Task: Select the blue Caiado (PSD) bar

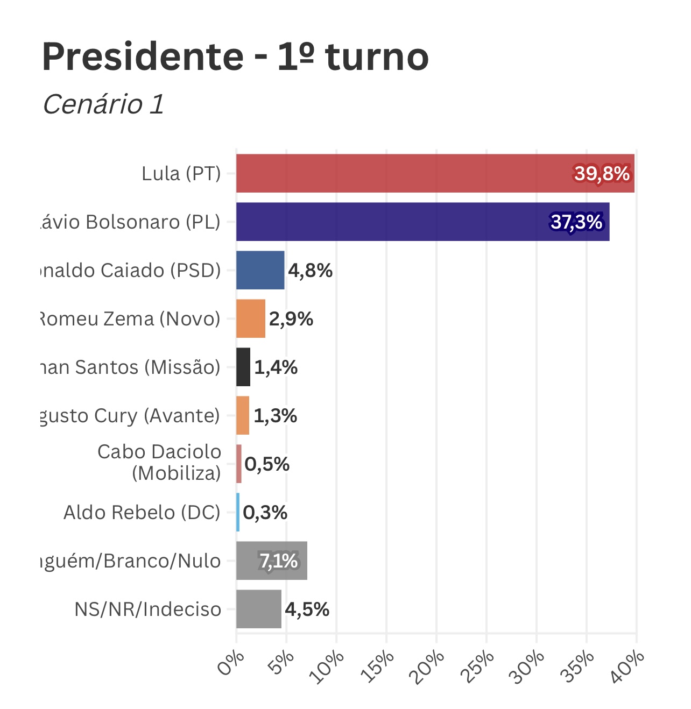Action: click(x=260, y=270)
